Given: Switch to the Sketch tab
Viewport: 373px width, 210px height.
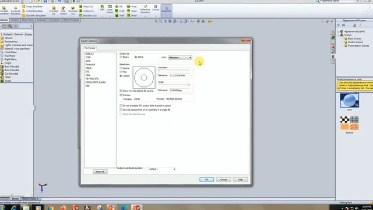Looking at the screenshot, I should coord(15,20).
